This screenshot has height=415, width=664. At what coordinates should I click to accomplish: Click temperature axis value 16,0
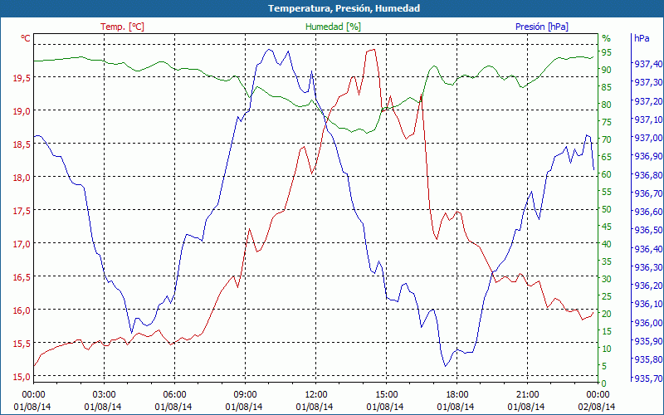tap(22, 310)
